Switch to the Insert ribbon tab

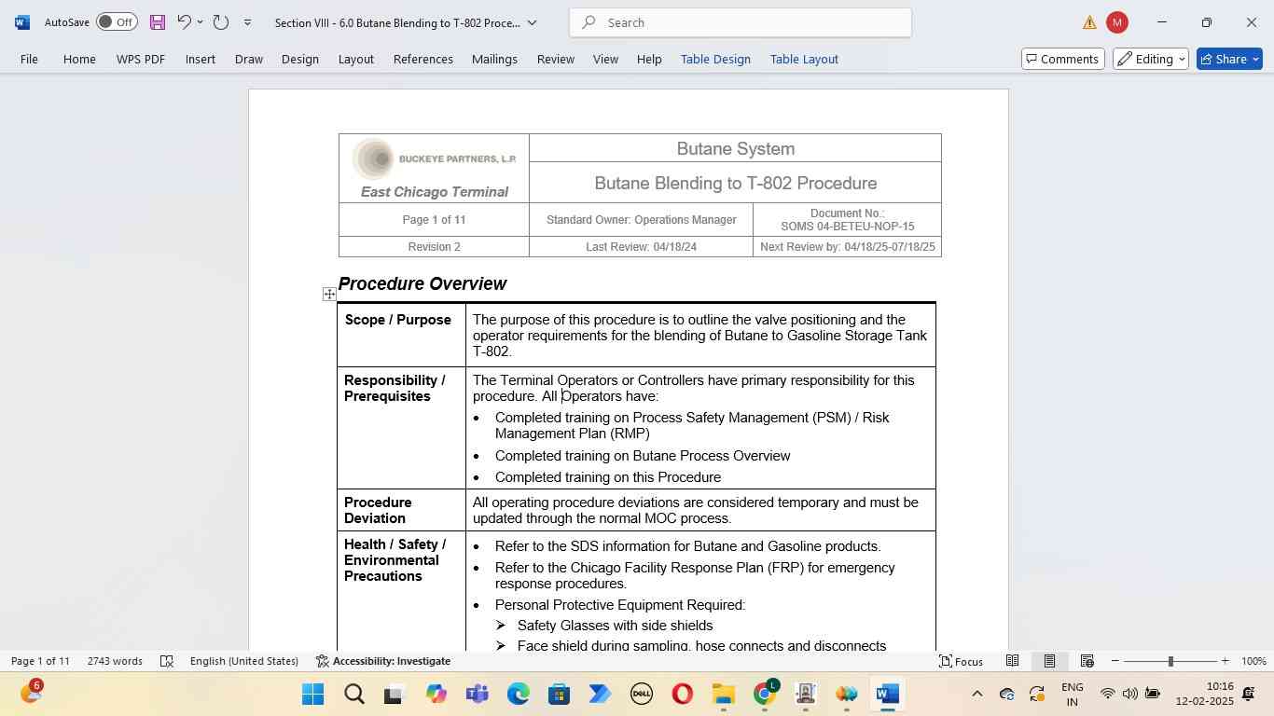201,59
